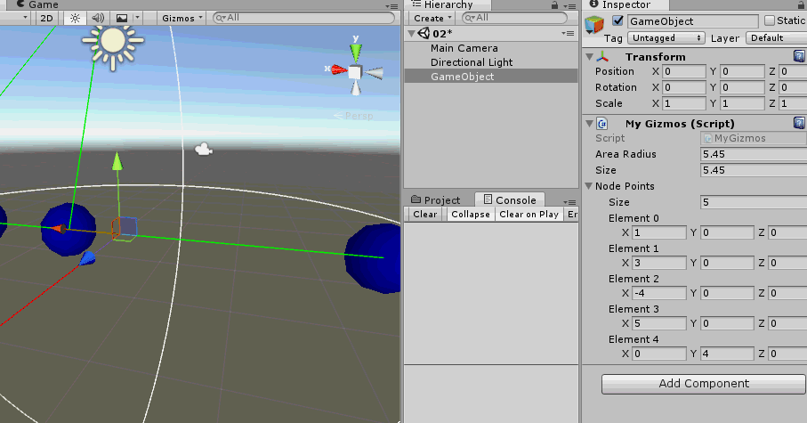Toggle scene audio speaker icon
This screenshot has height=423, width=807.
pyautogui.click(x=98, y=18)
